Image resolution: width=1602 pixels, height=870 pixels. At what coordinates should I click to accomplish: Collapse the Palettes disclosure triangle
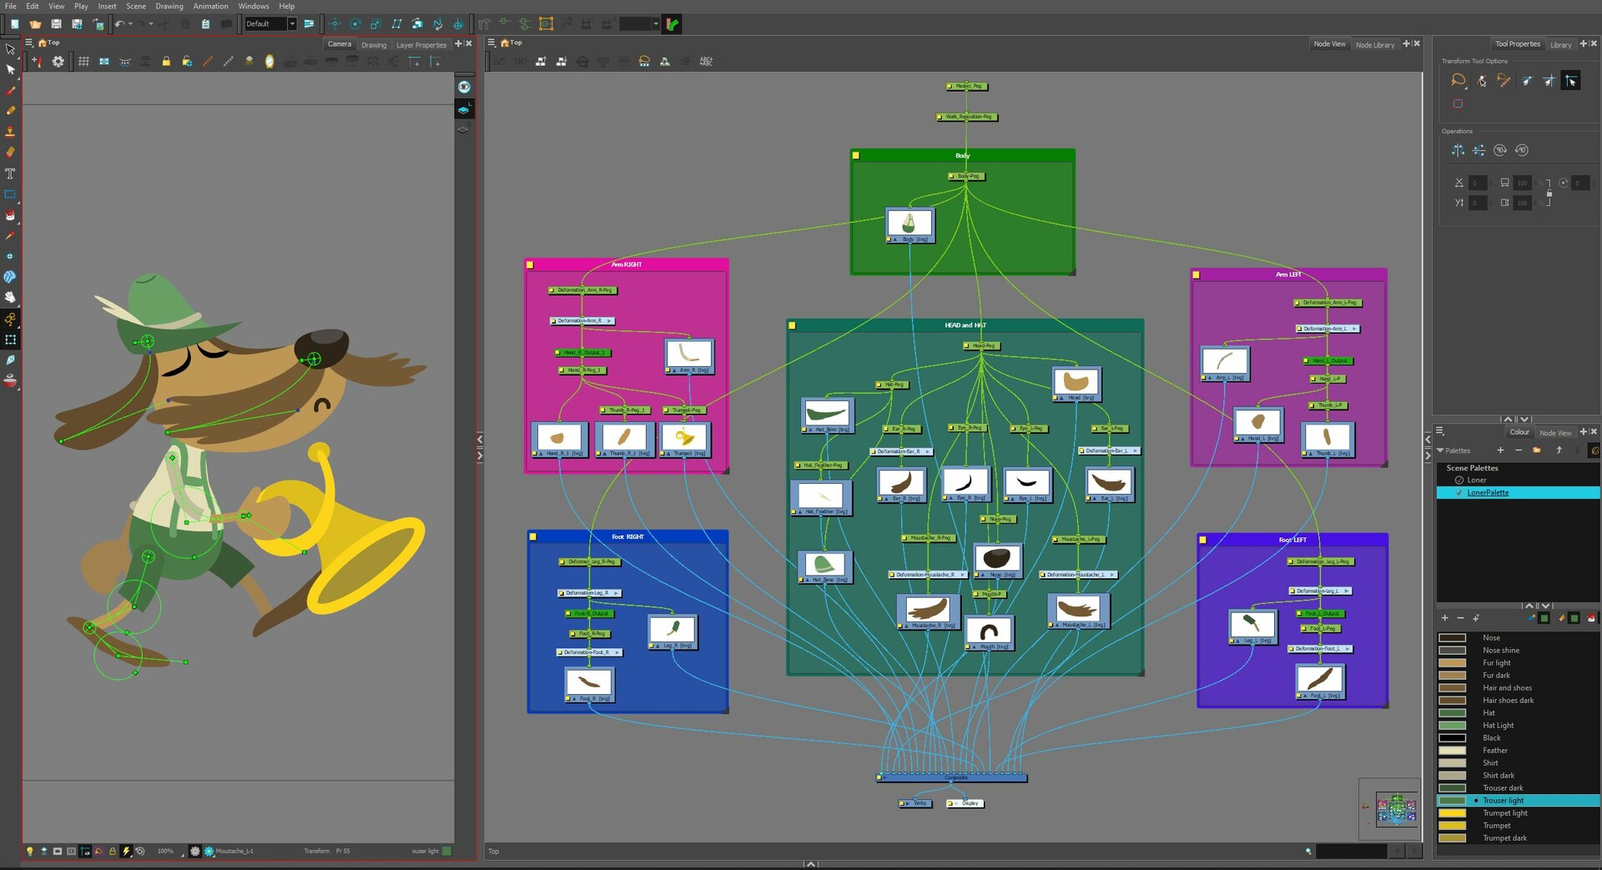tap(1441, 450)
